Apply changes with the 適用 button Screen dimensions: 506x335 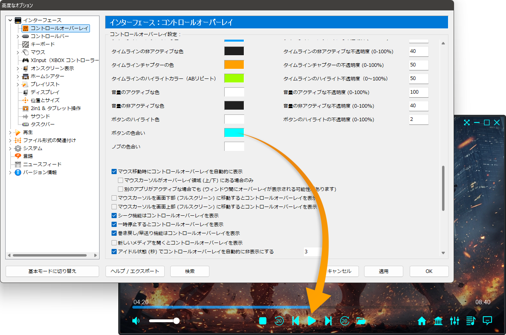[383, 271]
